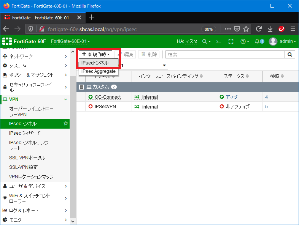The width and height of the screenshot is (299, 225).
Task: Open the admin account dropdown
Action: (x=288, y=41)
